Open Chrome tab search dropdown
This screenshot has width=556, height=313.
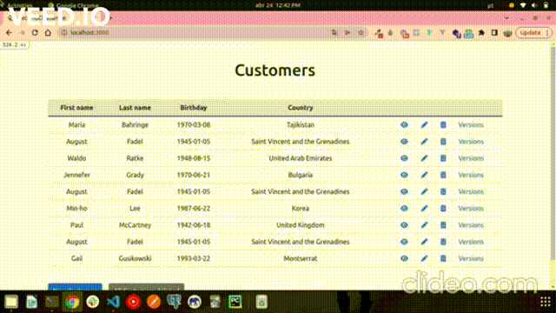506,17
